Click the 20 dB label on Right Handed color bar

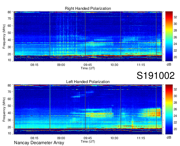[x=175, y=57]
